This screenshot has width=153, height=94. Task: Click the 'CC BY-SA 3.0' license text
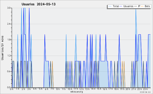(145, 92)
